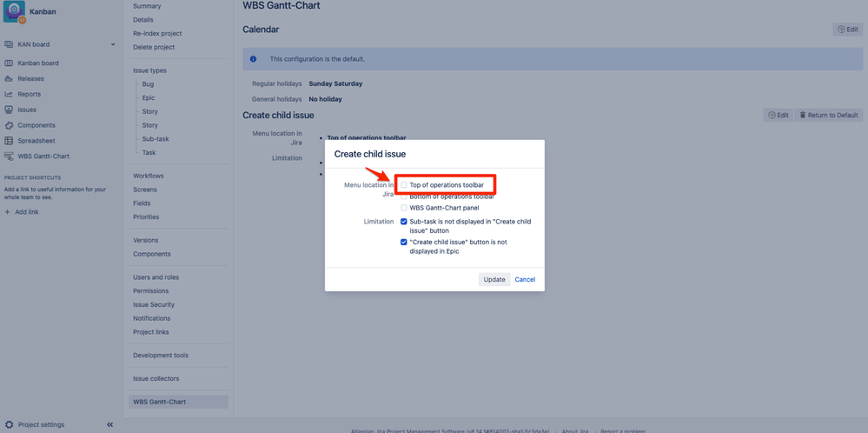The width and height of the screenshot is (868, 433).
Task: Open Versions settings
Action: (146, 240)
